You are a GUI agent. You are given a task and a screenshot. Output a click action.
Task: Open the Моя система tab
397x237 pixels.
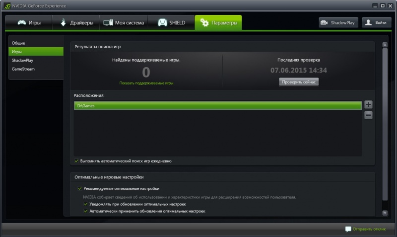click(124, 22)
